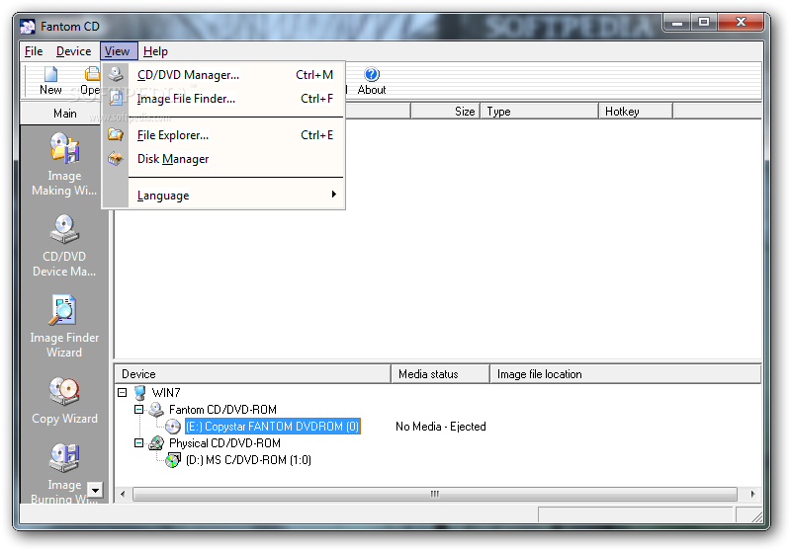Viewport: 791px width, 551px height.
Task: Click the No Media - Ejected status text
Action: click(x=440, y=427)
